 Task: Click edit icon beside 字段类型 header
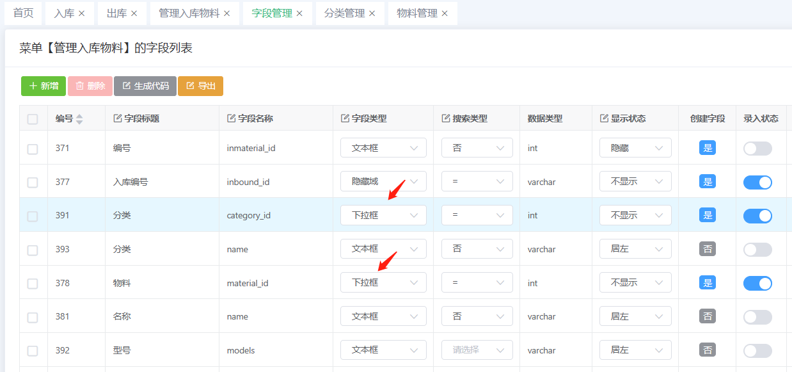coord(345,118)
